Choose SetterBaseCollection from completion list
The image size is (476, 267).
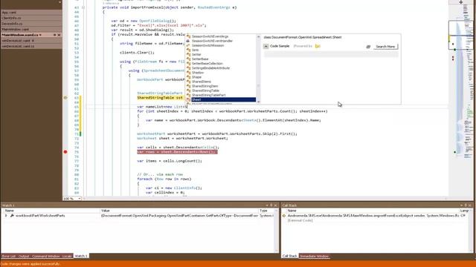tap(208, 64)
